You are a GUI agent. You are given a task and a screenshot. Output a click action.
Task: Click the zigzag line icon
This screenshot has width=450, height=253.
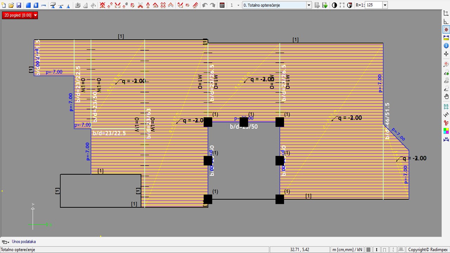[x=446, y=115]
